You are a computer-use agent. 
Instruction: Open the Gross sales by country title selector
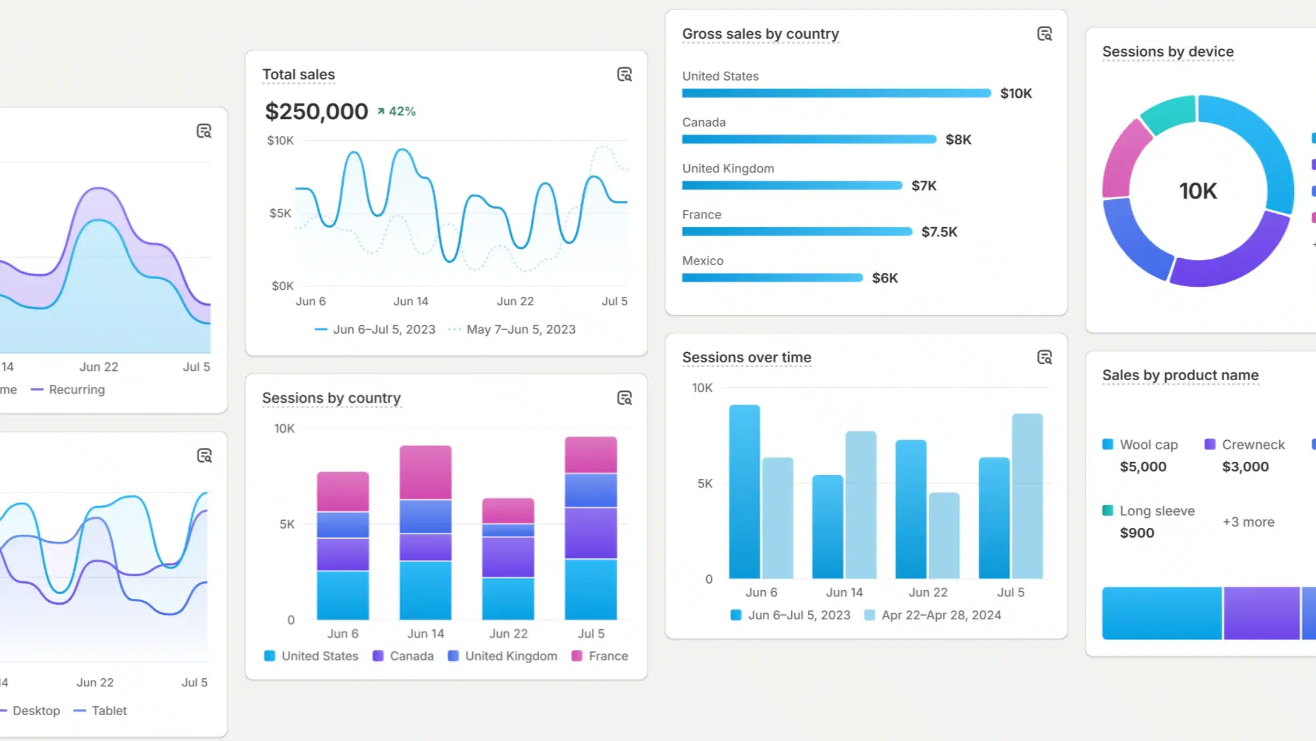pos(760,34)
